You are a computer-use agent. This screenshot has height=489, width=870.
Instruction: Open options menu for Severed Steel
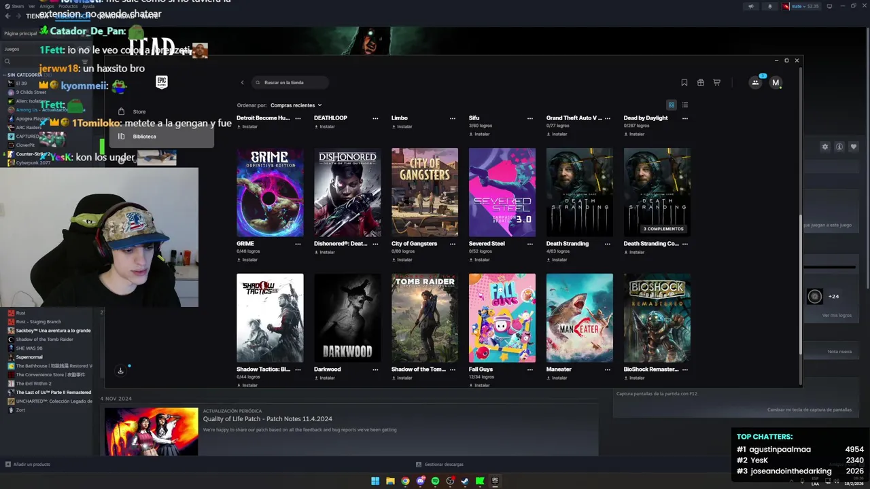530,244
